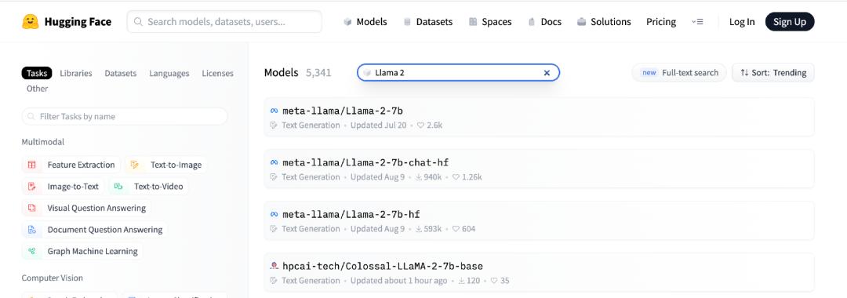Select the Text-to-Image task icon
This screenshot has height=298, width=847.
click(135, 165)
